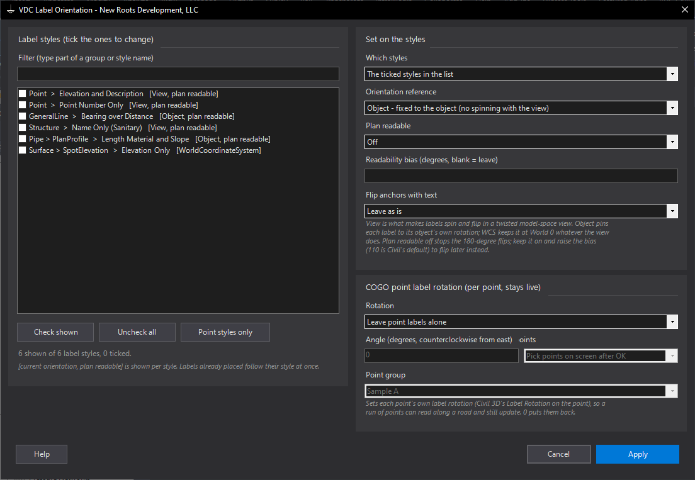Focus the style Filter text field
This screenshot has width=695, height=480.
click(178, 74)
